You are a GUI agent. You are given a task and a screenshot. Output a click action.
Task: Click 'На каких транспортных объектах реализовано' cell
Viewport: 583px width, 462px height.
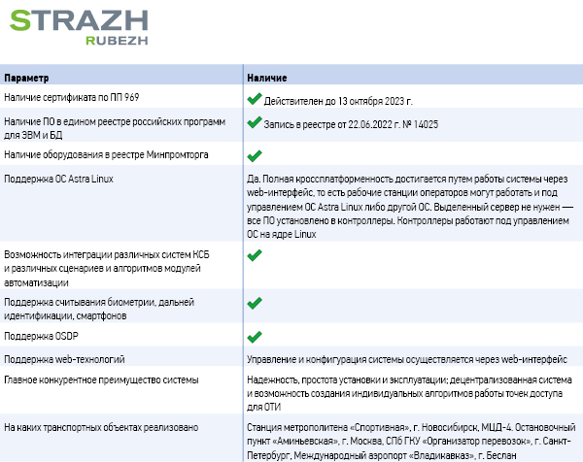click(x=101, y=427)
